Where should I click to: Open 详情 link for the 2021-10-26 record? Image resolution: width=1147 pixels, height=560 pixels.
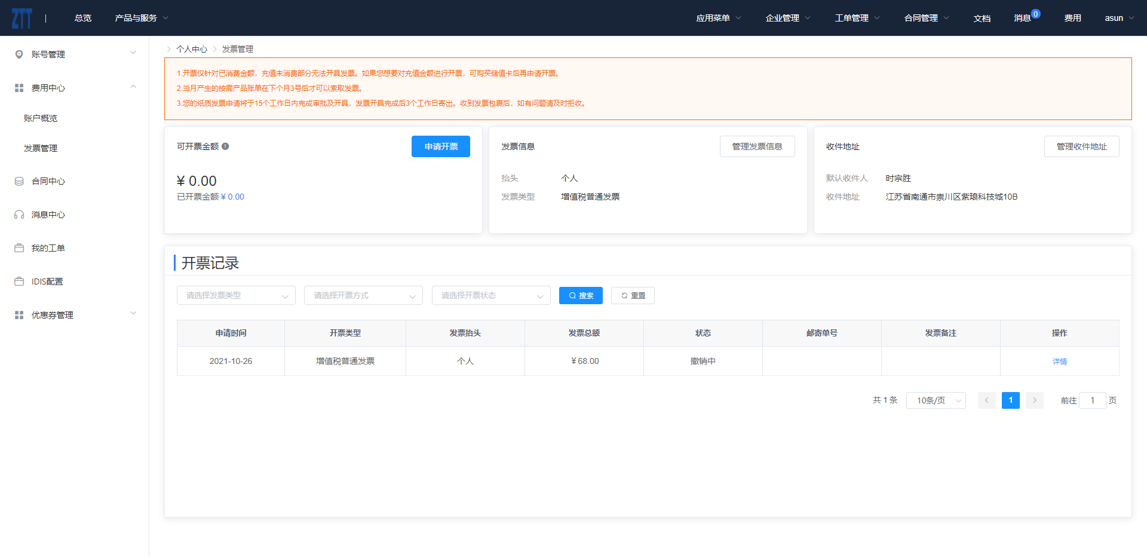click(x=1059, y=362)
